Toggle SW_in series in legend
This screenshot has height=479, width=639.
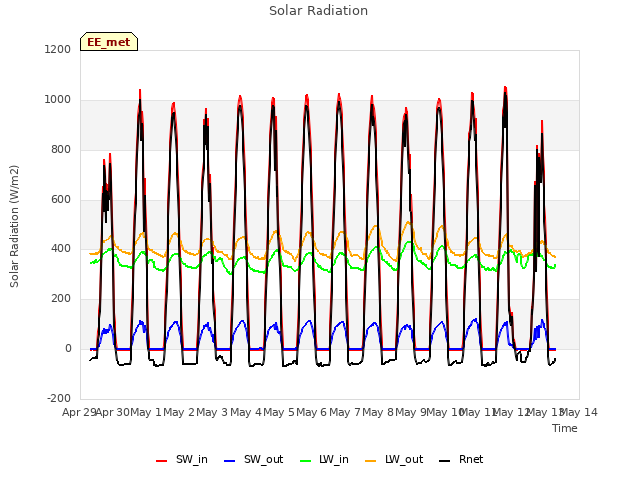[182, 459]
